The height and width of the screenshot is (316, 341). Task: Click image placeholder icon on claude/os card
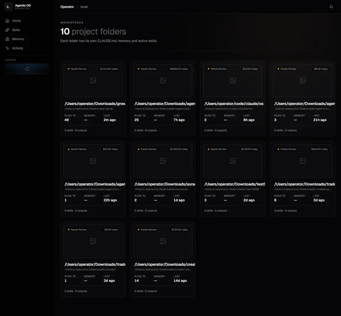pos(233,81)
